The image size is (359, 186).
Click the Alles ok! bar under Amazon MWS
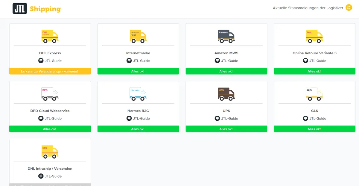click(226, 71)
